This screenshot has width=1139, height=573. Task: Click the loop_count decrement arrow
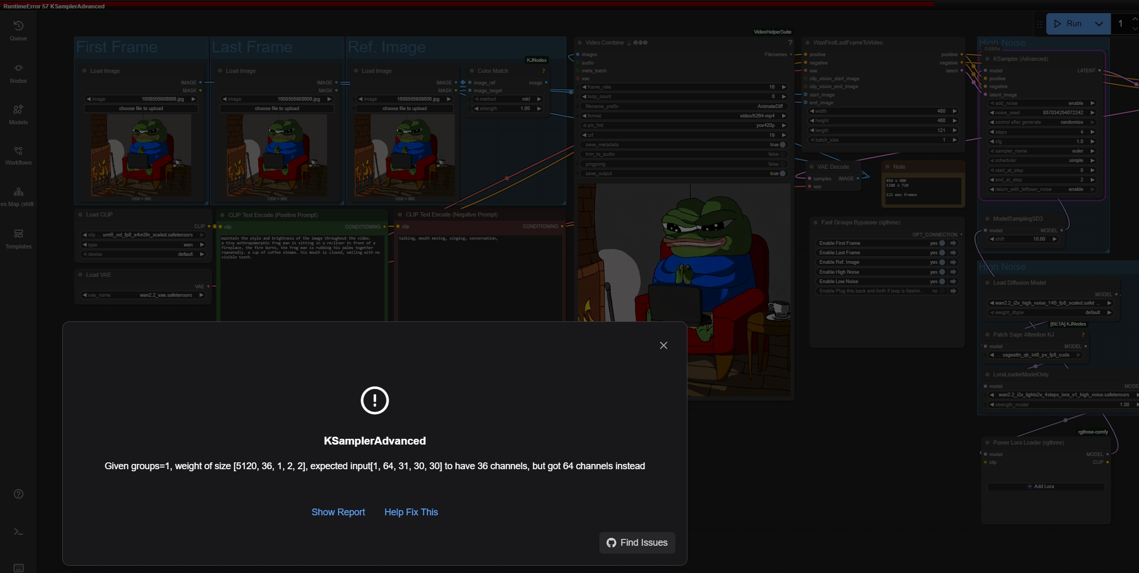pyautogui.click(x=584, y=96)
